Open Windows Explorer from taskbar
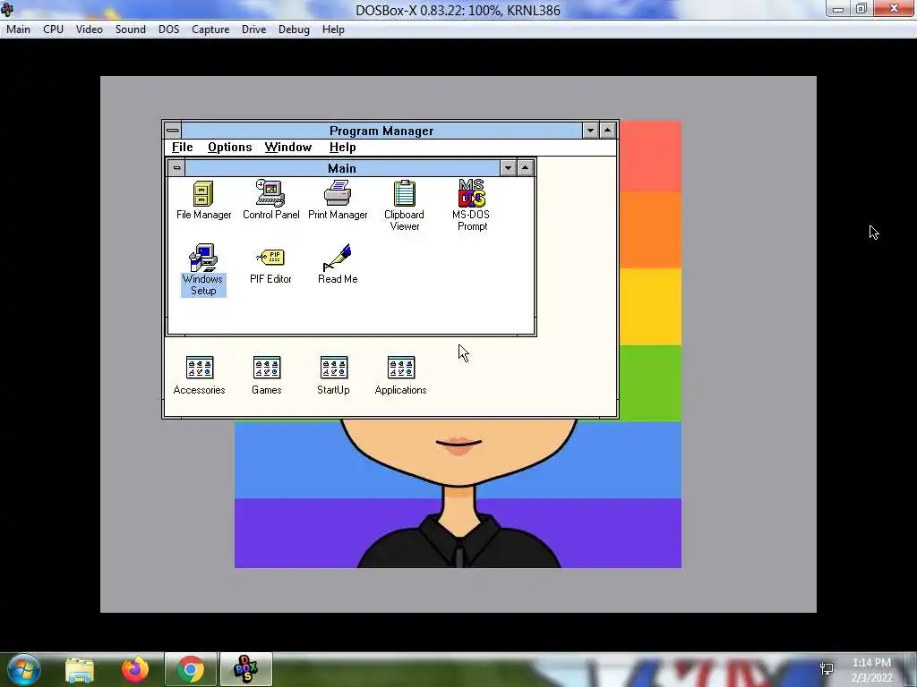 click(80, 670)
